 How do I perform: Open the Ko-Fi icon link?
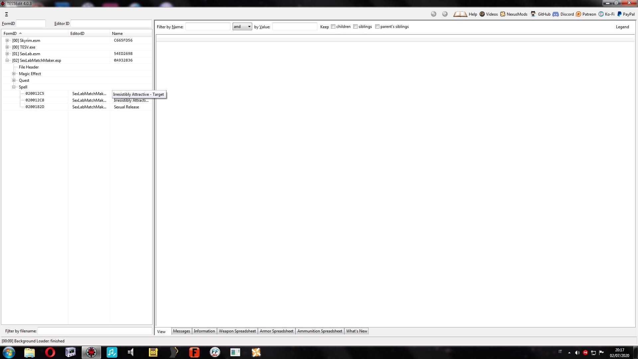click(601, 14)
